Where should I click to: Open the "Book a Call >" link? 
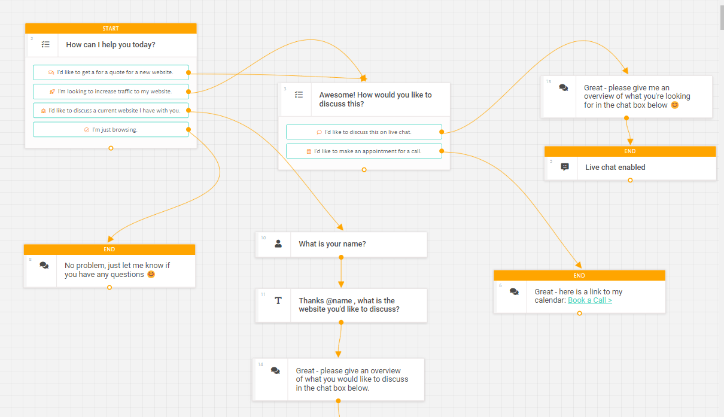coord(589,300)
